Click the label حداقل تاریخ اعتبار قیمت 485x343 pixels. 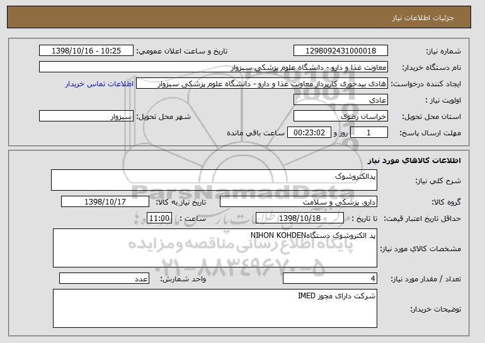point(423,219)
